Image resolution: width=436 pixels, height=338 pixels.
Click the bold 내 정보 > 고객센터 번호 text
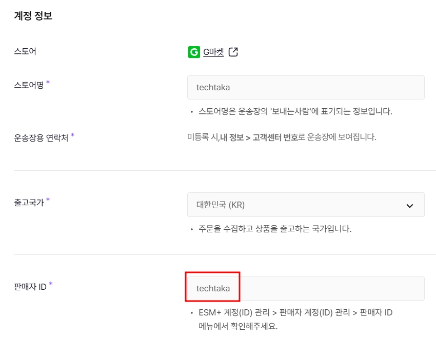[259, 137]
